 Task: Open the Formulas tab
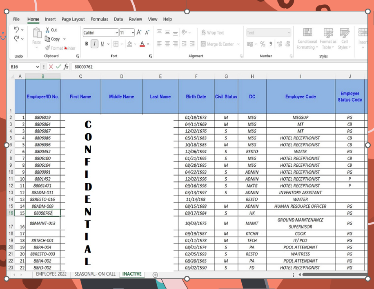99,19
